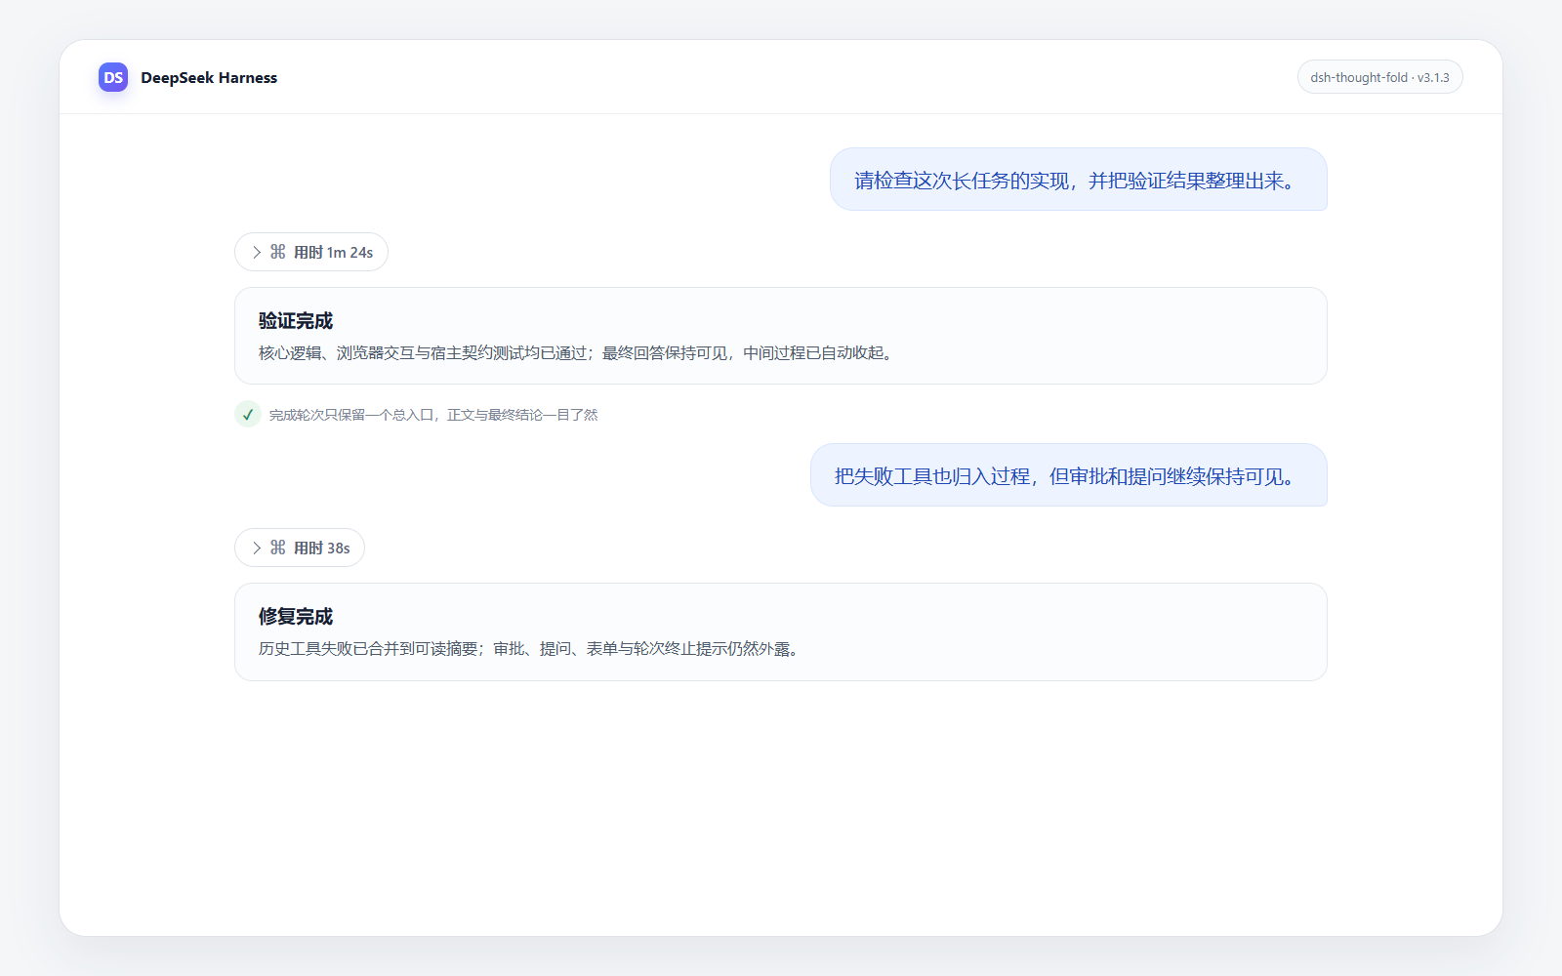Select the user message 请检查这次长任务的实现
This screenshot has height=976, width=1562.
pos(1079,180)
